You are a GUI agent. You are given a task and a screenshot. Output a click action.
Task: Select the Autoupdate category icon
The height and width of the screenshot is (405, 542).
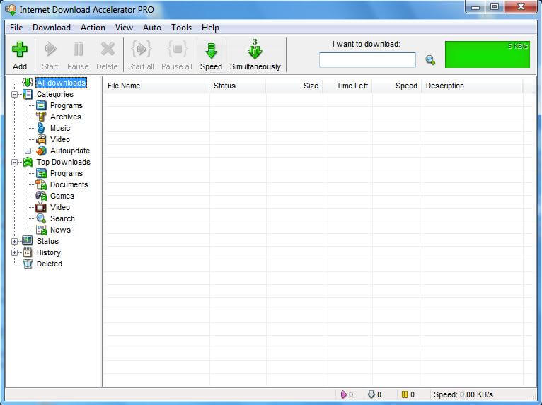point(41,151)
